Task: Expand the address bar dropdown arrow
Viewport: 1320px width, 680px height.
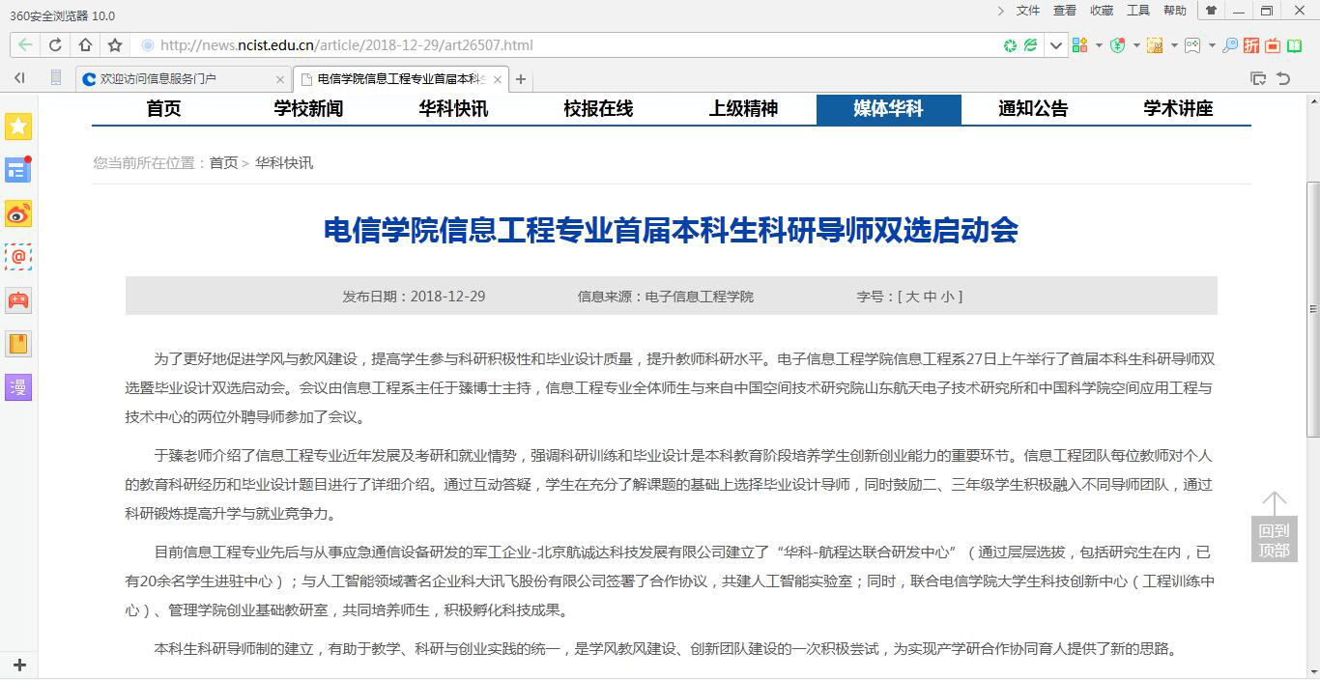Action: pos(1055,45)
